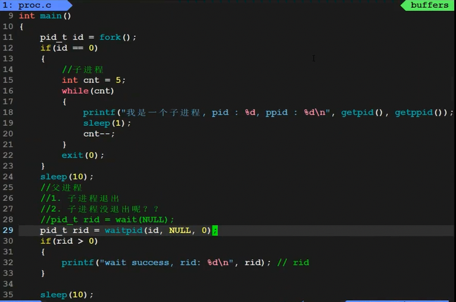Click printf 'wait success' line
This screenshot has height=302, width=456.
165,263
